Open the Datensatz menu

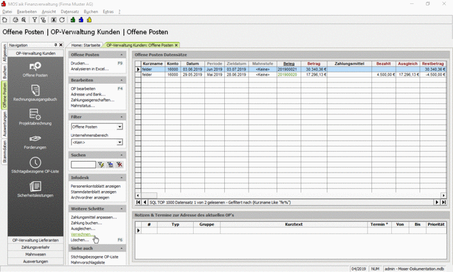70,11
